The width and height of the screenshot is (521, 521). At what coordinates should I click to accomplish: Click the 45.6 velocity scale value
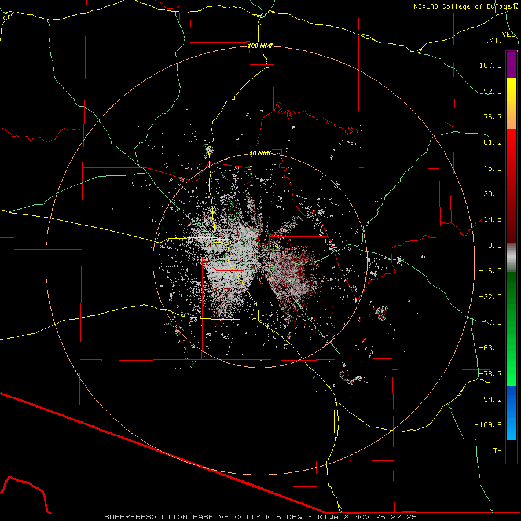(493, 168)
